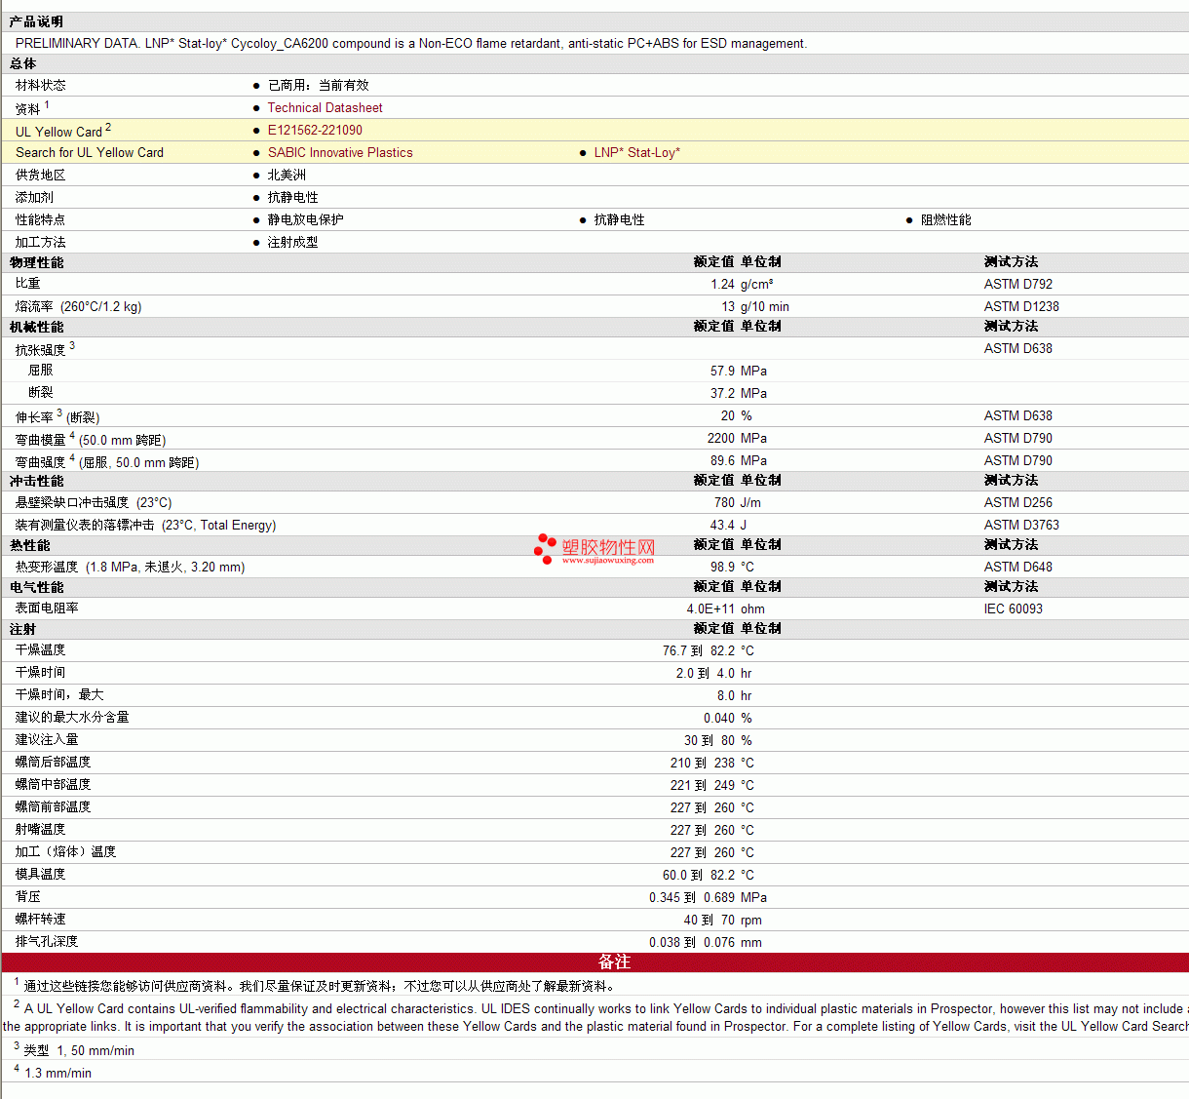Select footnote '1.3 mm/min'
1189x1099 pixels.
pyautogui.click(x=58, y=1073)
